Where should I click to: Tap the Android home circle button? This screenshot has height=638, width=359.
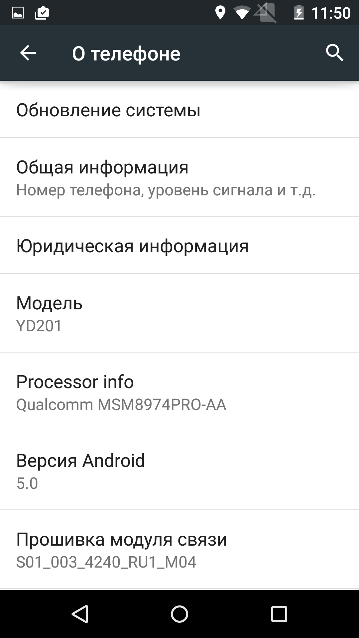(x=179, y=614)
